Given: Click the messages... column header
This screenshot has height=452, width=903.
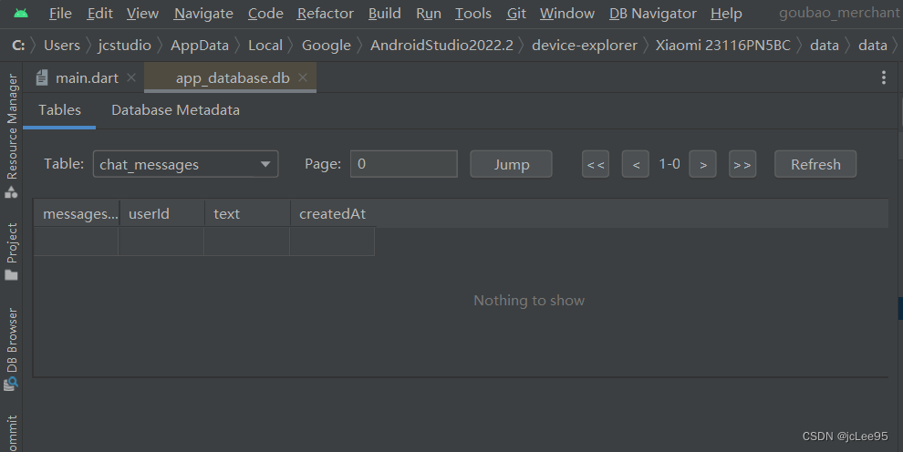Looking at the screenshot, I should pos(77,214).
